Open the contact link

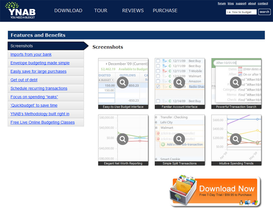(x=263, y=3)
